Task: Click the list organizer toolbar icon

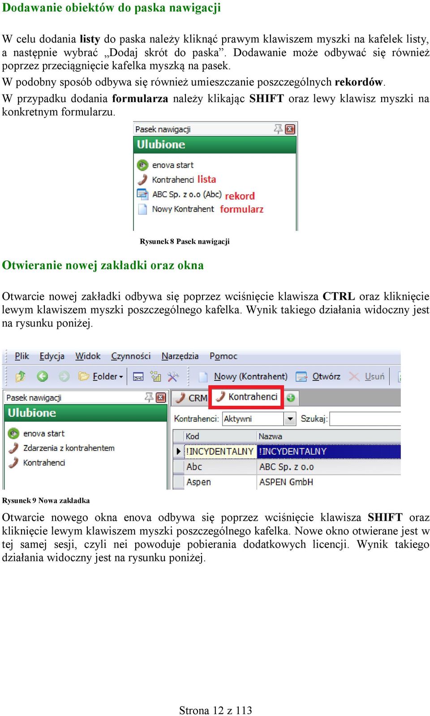Action: point(155,376)
